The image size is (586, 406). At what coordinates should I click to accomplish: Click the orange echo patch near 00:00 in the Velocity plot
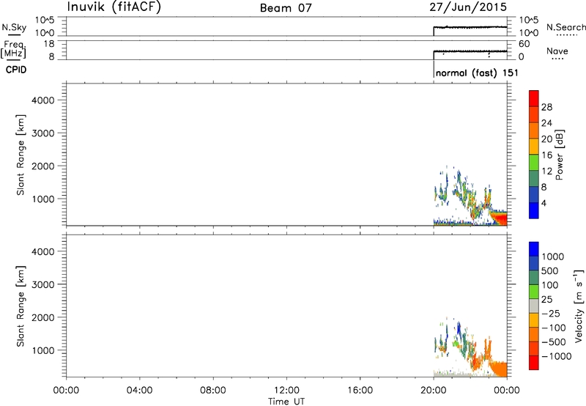point(499,368)
